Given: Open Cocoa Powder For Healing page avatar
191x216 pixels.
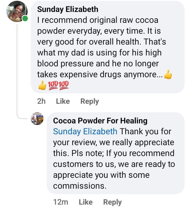Looking at the screenshot, I should (37, 119).
